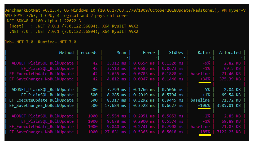Select StdDev value 0.0673 ms
Screen dimensions: 254x146
click(173, 69)
